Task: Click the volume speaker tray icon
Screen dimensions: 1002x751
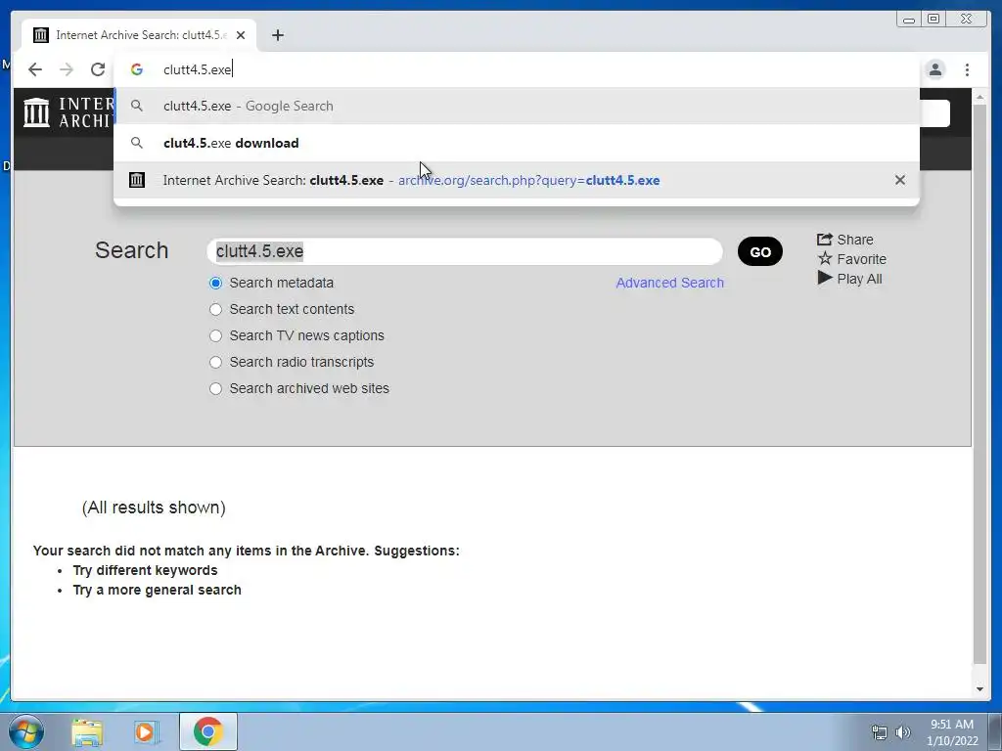Action: [903, 732]
